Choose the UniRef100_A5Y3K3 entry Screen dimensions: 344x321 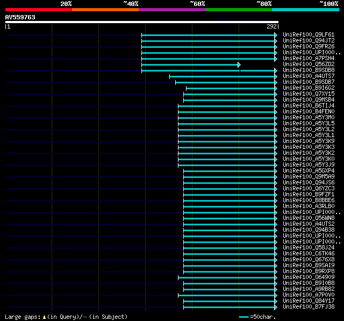coord(309,147)
